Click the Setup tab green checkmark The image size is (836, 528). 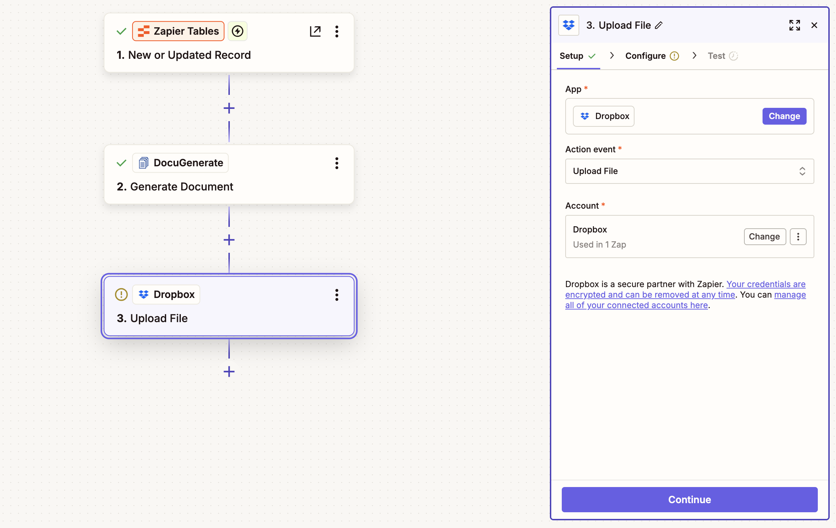592,56
